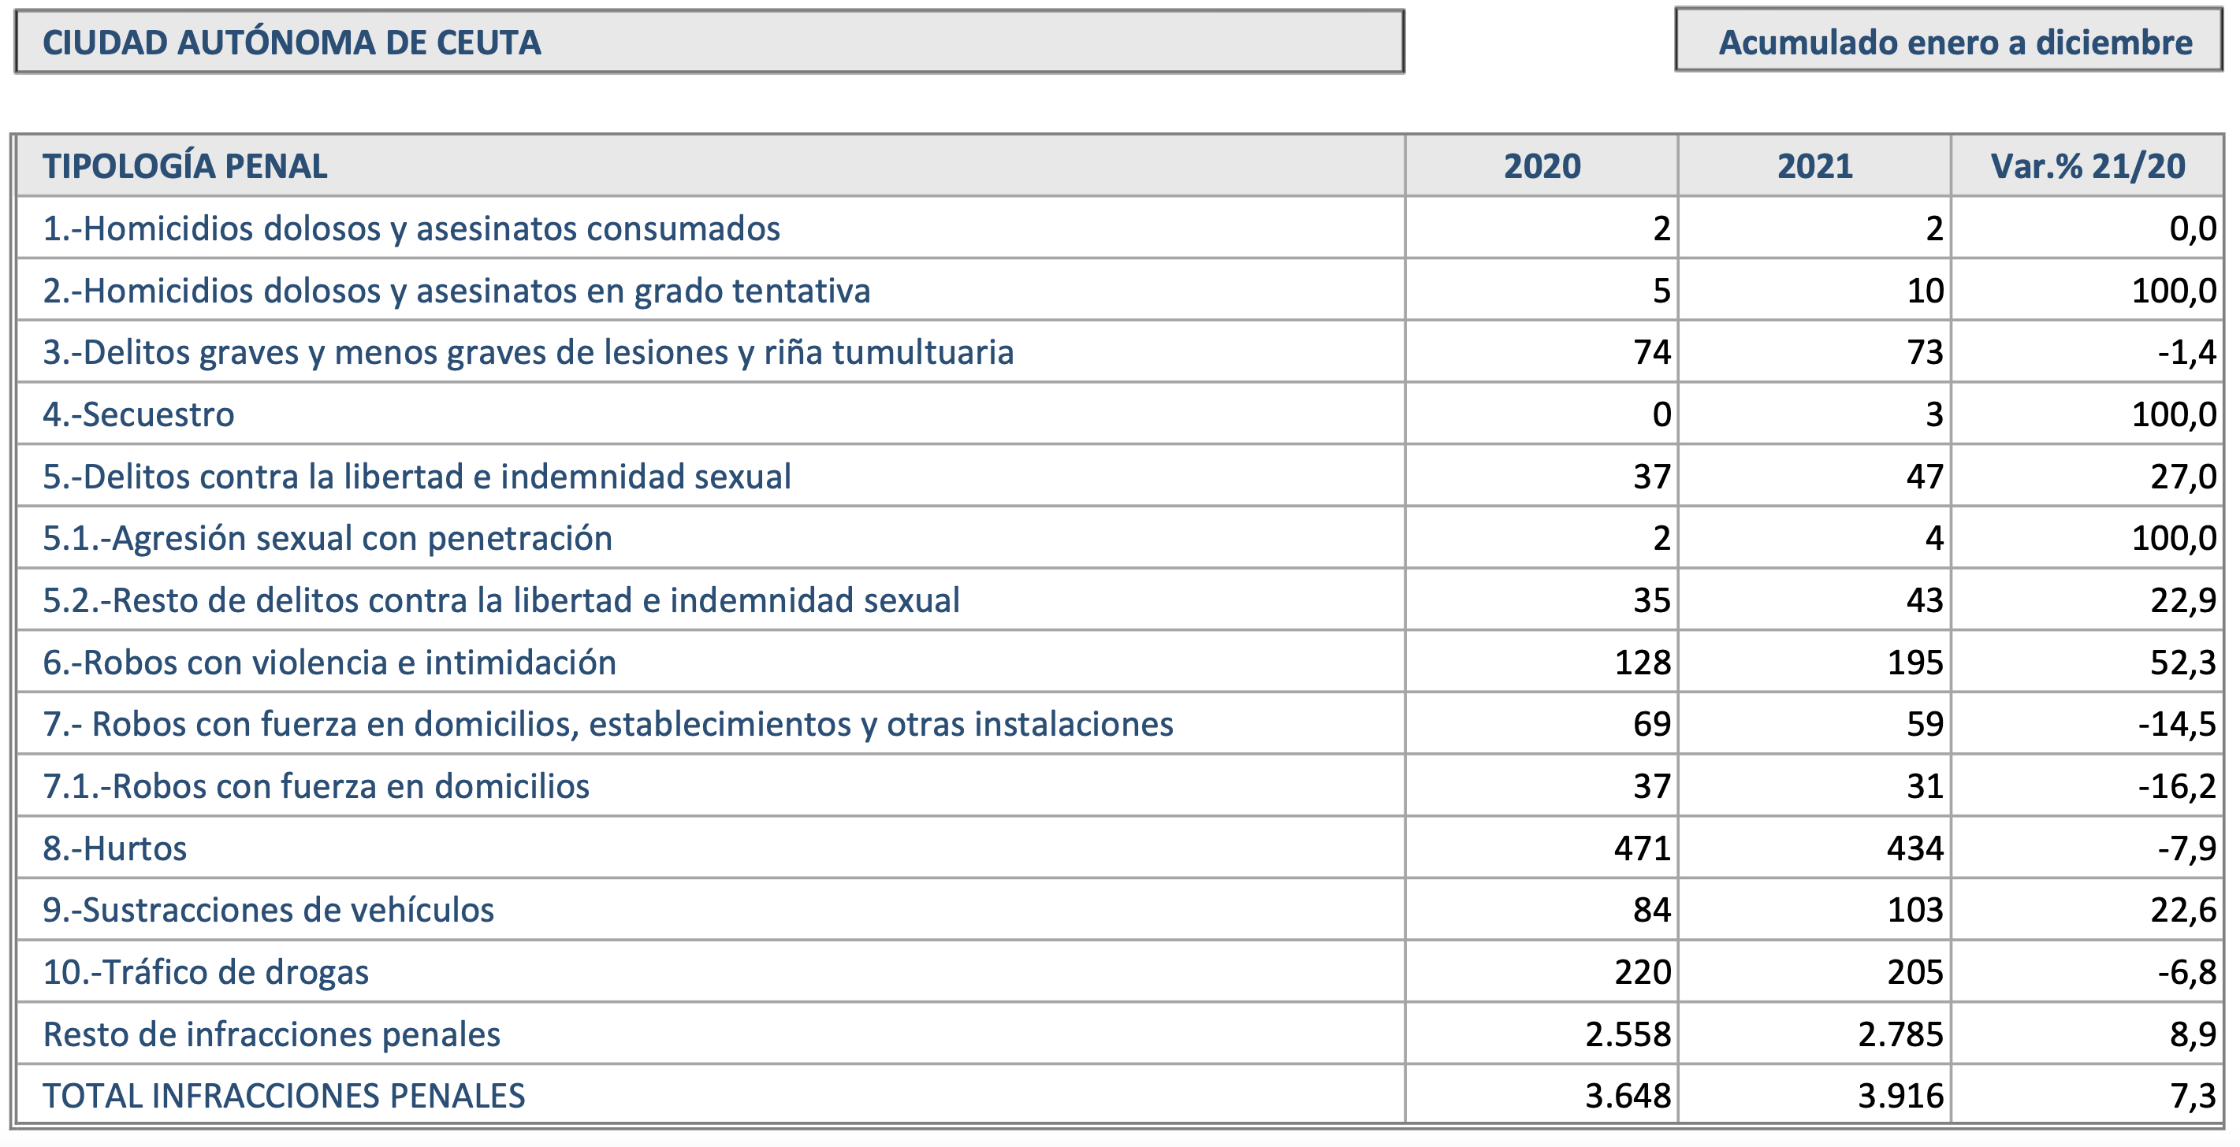Select the Sustracciones de vehículos row label
The image size is (2240, 1147).
[269, 911]
